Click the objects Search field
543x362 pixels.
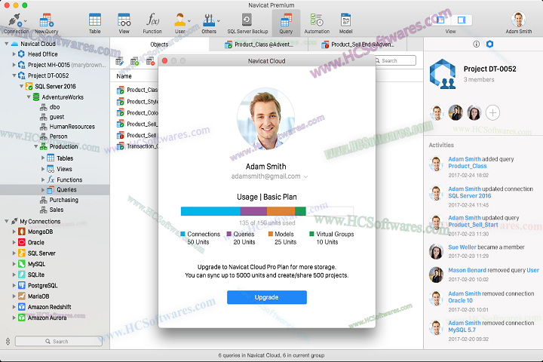(x=394, y=60)
